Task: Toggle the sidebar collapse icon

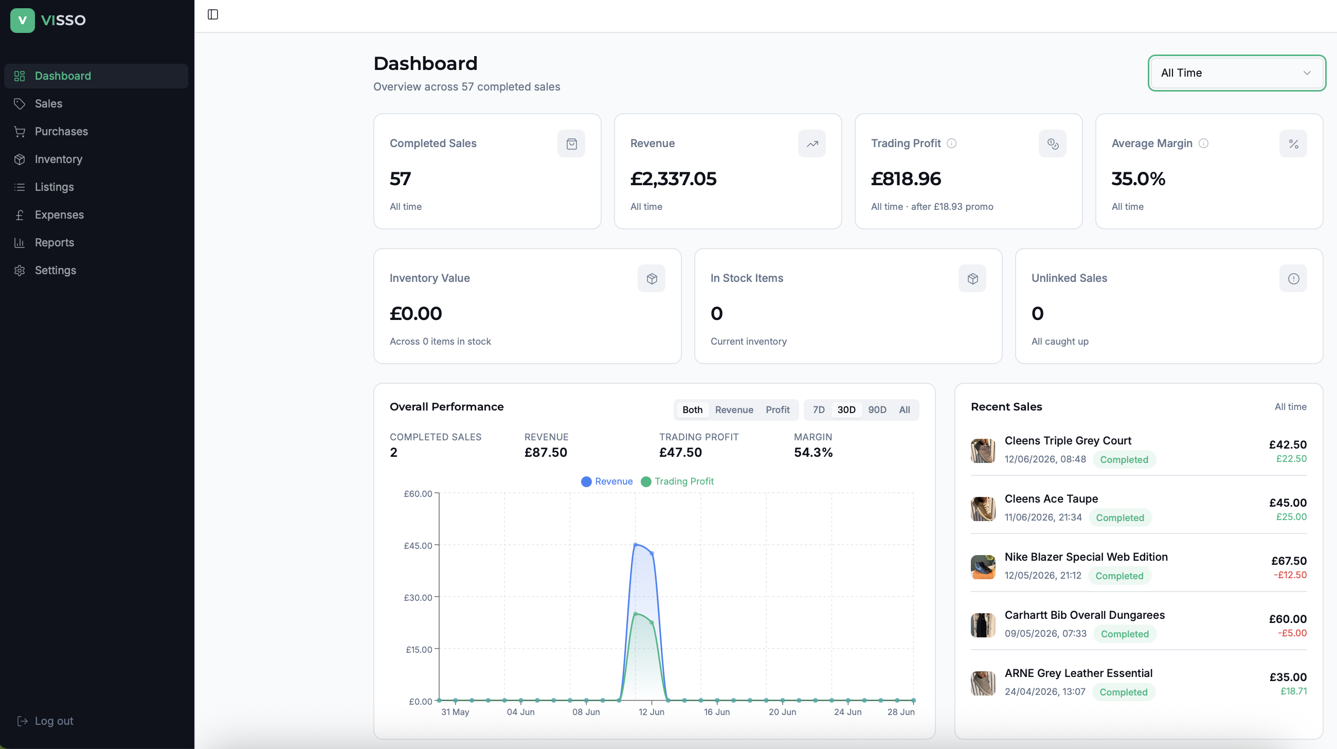Action: [x=213, y=14]
